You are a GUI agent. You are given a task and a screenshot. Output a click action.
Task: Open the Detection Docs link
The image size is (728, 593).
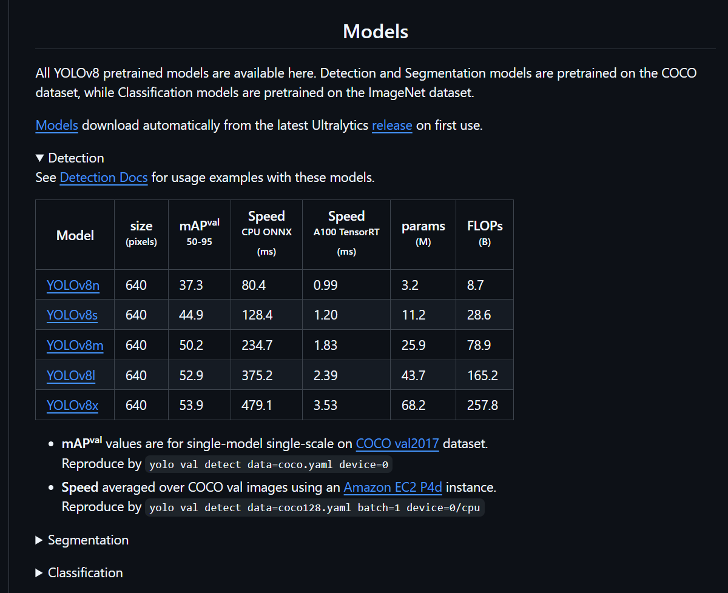tap(104, 178)
